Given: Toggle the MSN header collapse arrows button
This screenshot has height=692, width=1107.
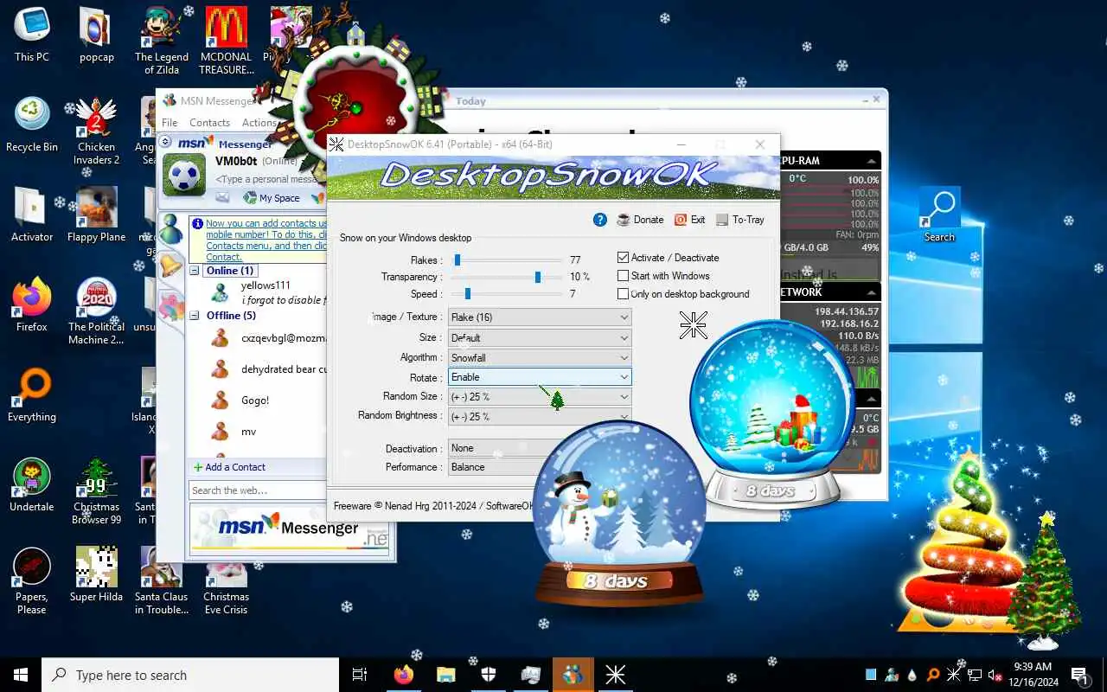Looking at the screenshot, I should 166,143.
